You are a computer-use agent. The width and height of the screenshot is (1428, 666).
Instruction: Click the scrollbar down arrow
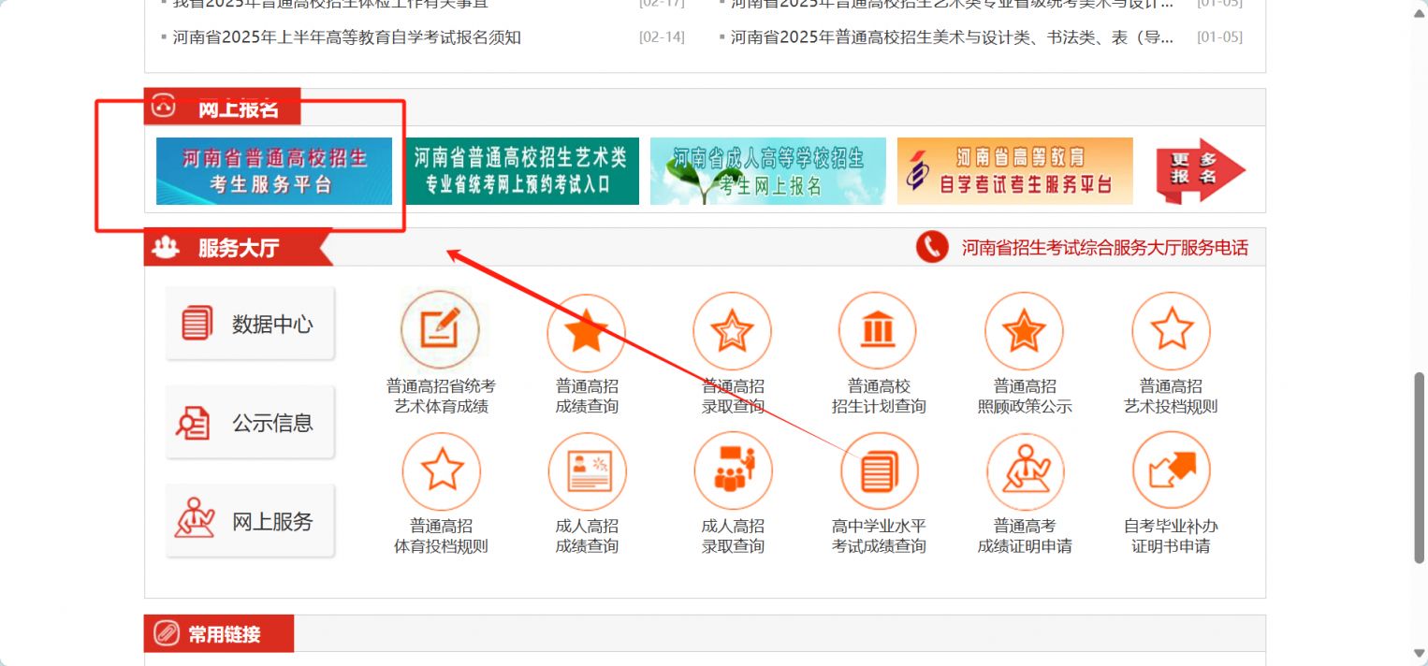pos(1420,653)
